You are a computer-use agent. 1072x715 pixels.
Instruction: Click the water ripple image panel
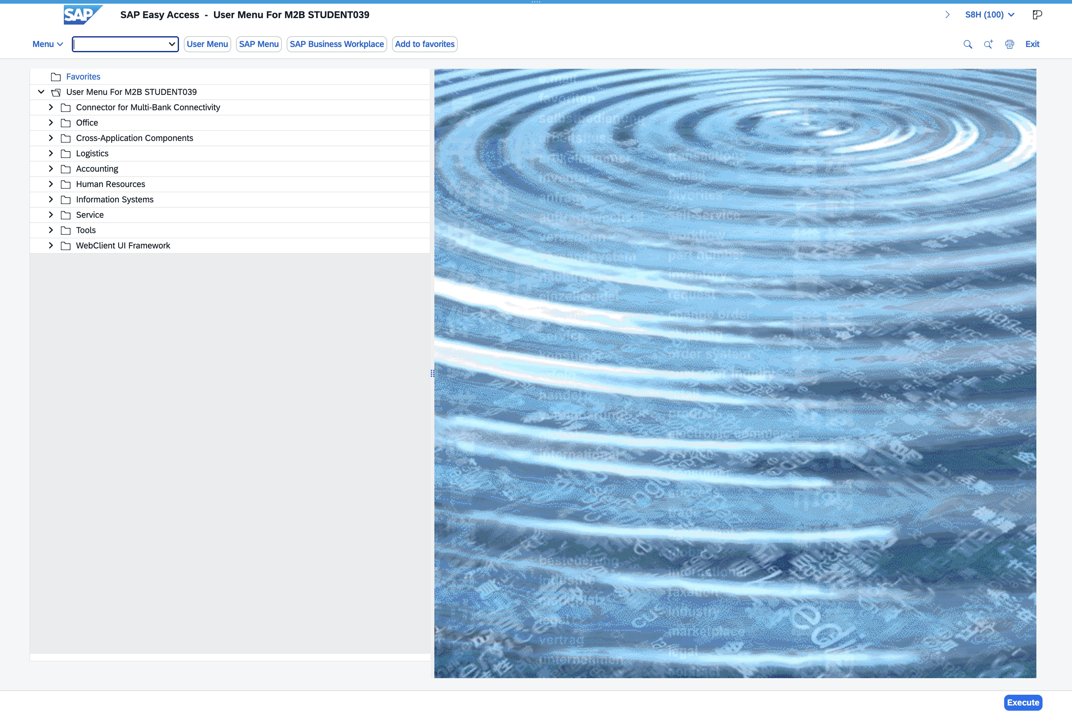[735, 373]
